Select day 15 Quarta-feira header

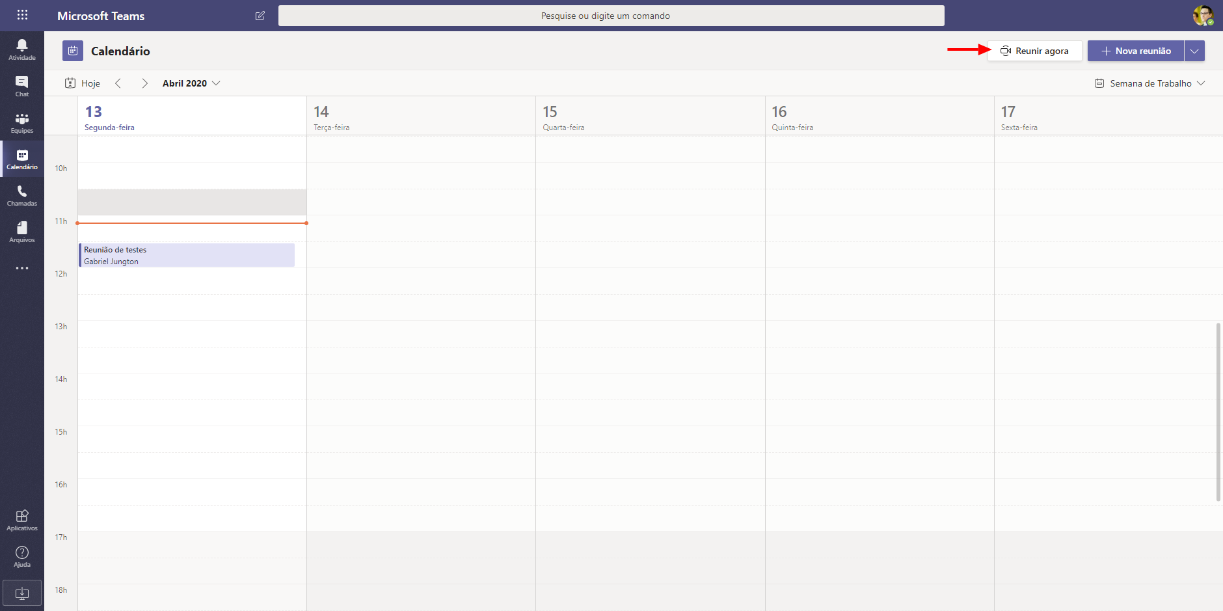pyautogui.click(x=650, y=116)
